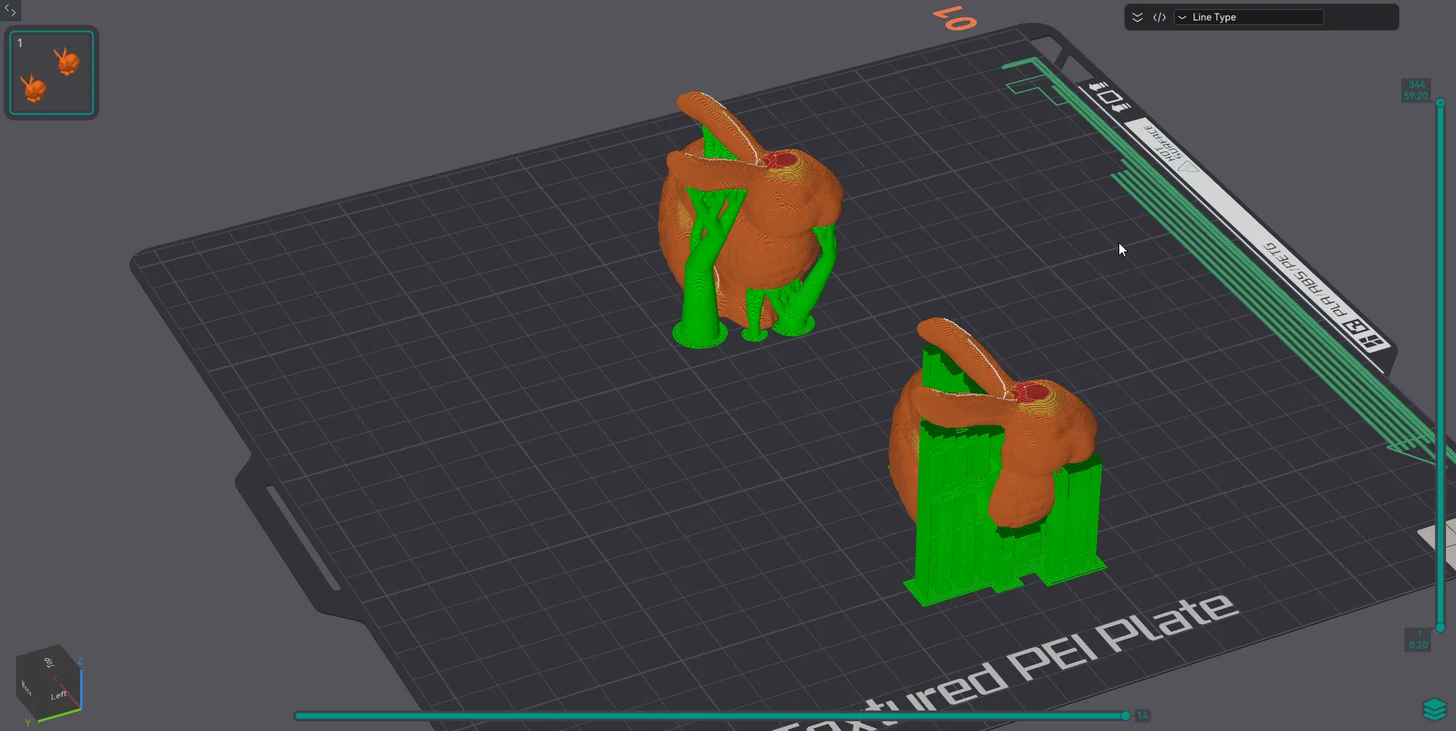The height and width of the screenshot is (731, 1456).
Task: Click the G-code viewer </> icon
Action: point(1159,17)
